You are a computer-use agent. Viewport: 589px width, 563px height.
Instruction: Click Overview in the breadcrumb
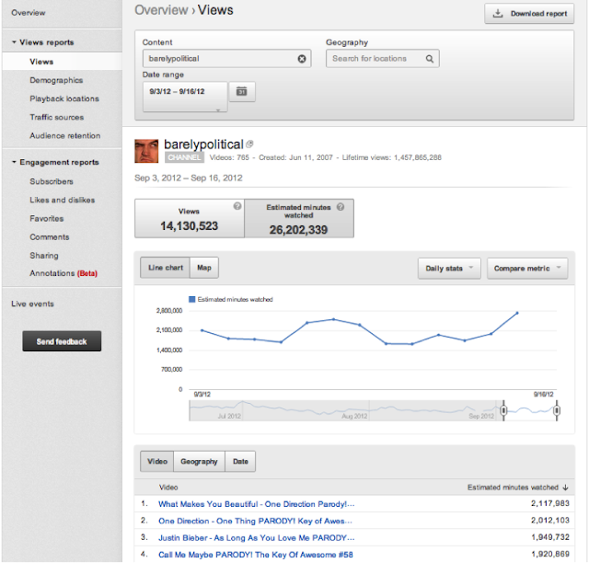[x=161, y=10]
